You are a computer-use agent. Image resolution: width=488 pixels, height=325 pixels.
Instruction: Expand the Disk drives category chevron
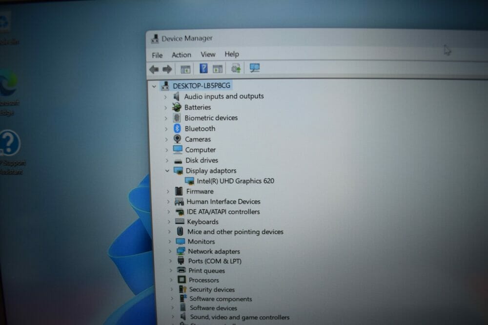click(167, 161)
